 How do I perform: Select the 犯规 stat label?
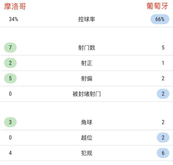(x=86, y=153)
